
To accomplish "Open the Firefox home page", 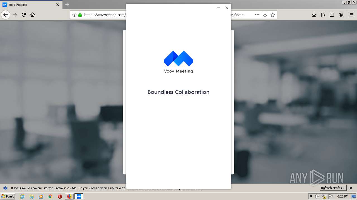I will (33, 15).
